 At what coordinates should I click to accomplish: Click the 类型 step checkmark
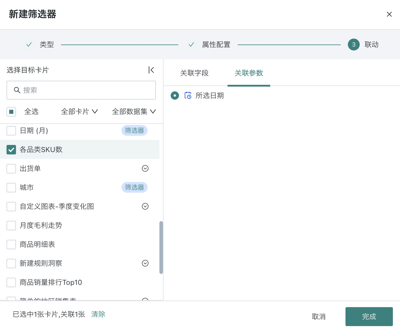coord(29,44)
